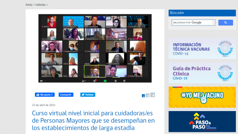This screenshot has width=238, height=134.
Task: Click the participants icon in the meeting toolbar
Action: click(x=84, y=81)
